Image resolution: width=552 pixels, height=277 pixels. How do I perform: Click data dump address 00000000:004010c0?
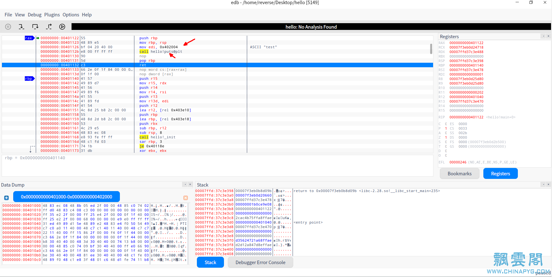22,260
